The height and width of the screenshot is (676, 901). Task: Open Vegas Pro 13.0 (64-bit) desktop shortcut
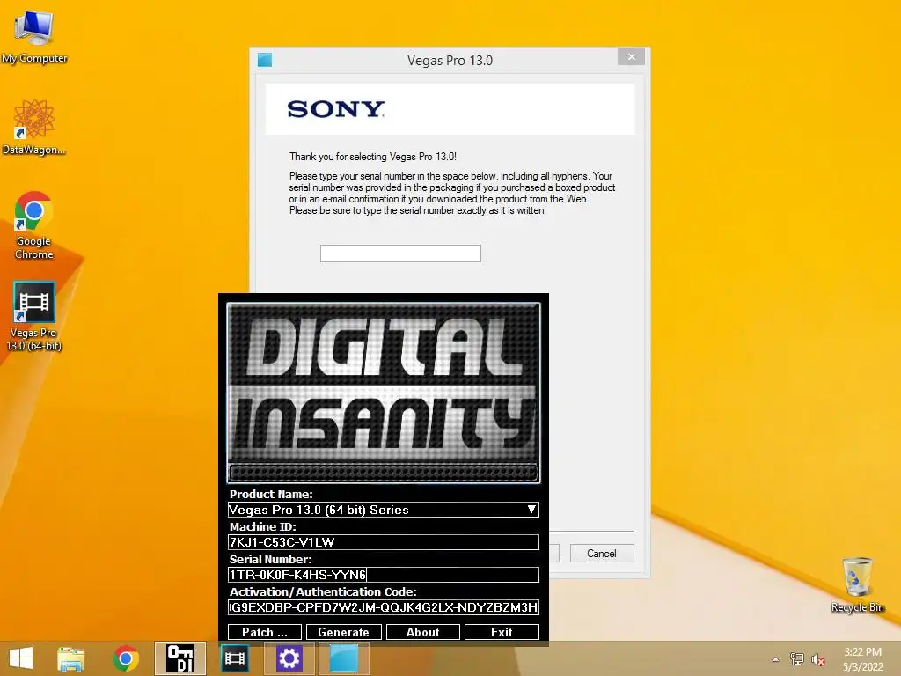click(34, 316)
